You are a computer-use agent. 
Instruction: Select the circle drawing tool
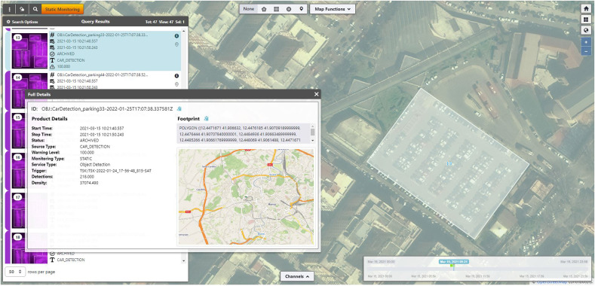[289, 9]
